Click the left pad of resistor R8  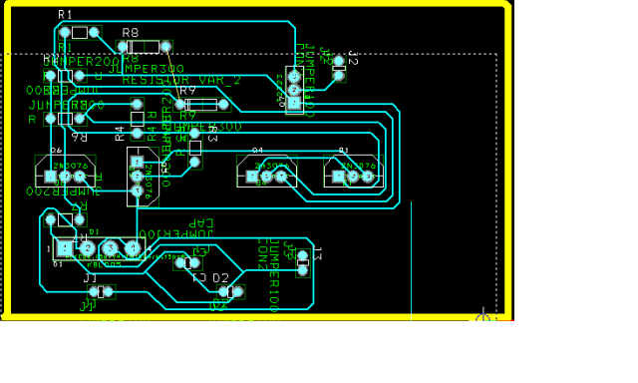point(122,47)
